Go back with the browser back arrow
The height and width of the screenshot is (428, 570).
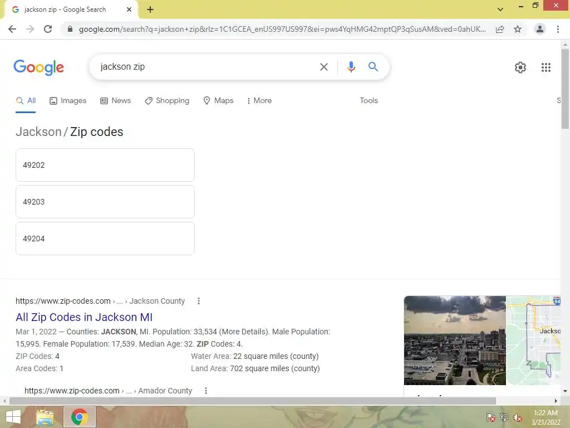coord(12,29)
